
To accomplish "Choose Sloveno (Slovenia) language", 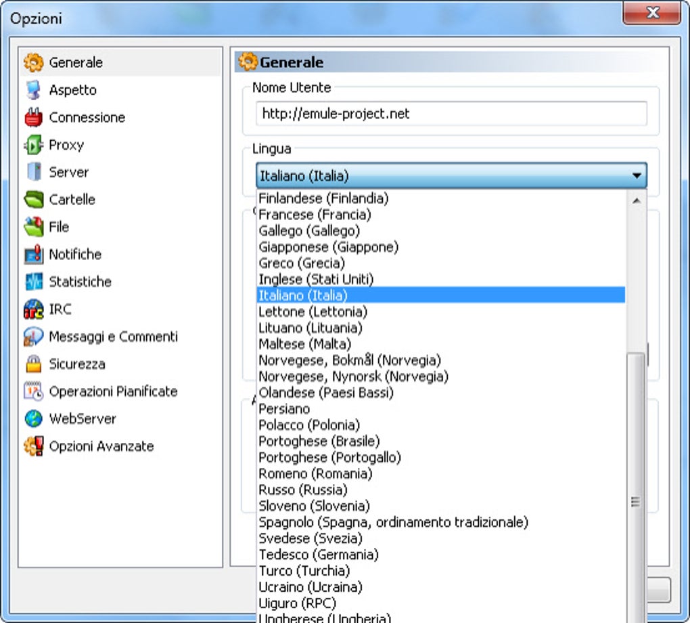I will [x=441, y=506].
